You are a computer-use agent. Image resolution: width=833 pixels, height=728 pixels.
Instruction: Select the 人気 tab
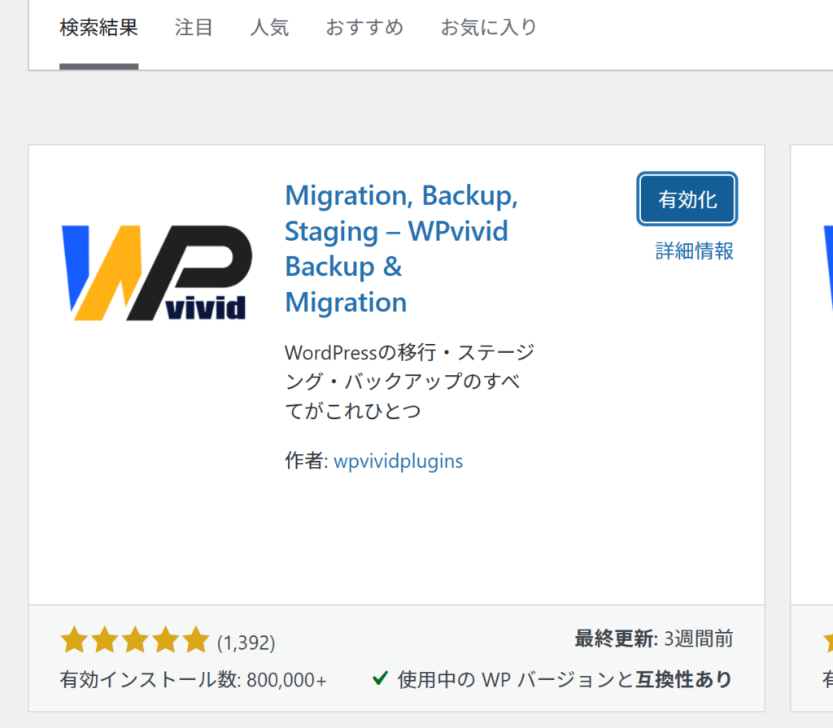coord(269,28)
